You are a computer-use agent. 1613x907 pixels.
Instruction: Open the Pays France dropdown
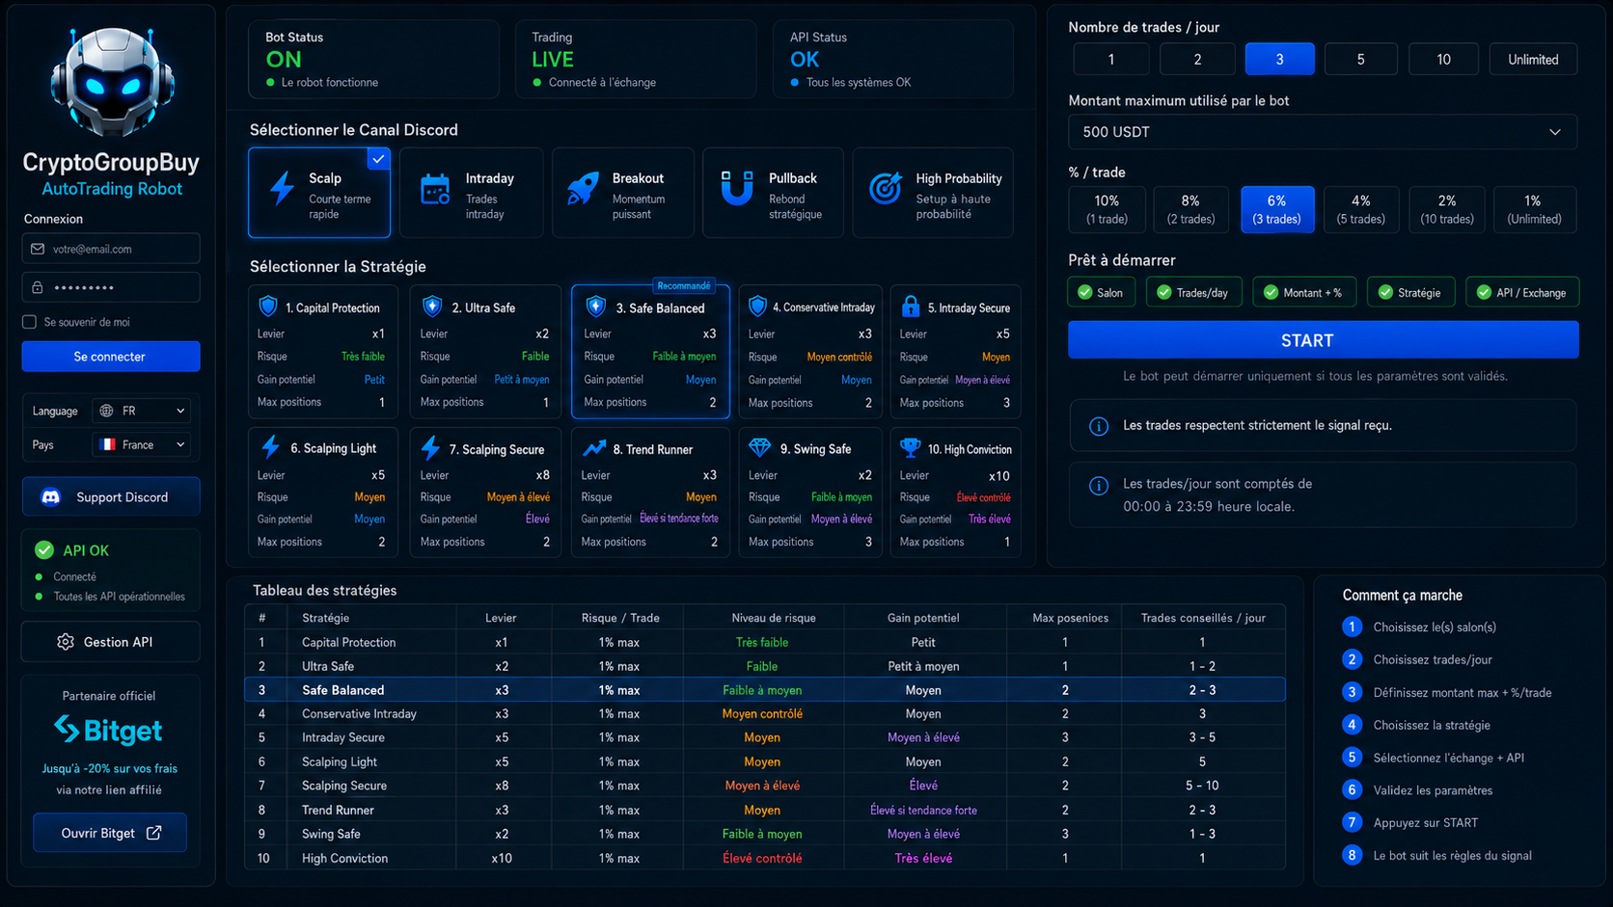[x=142, y=444]
